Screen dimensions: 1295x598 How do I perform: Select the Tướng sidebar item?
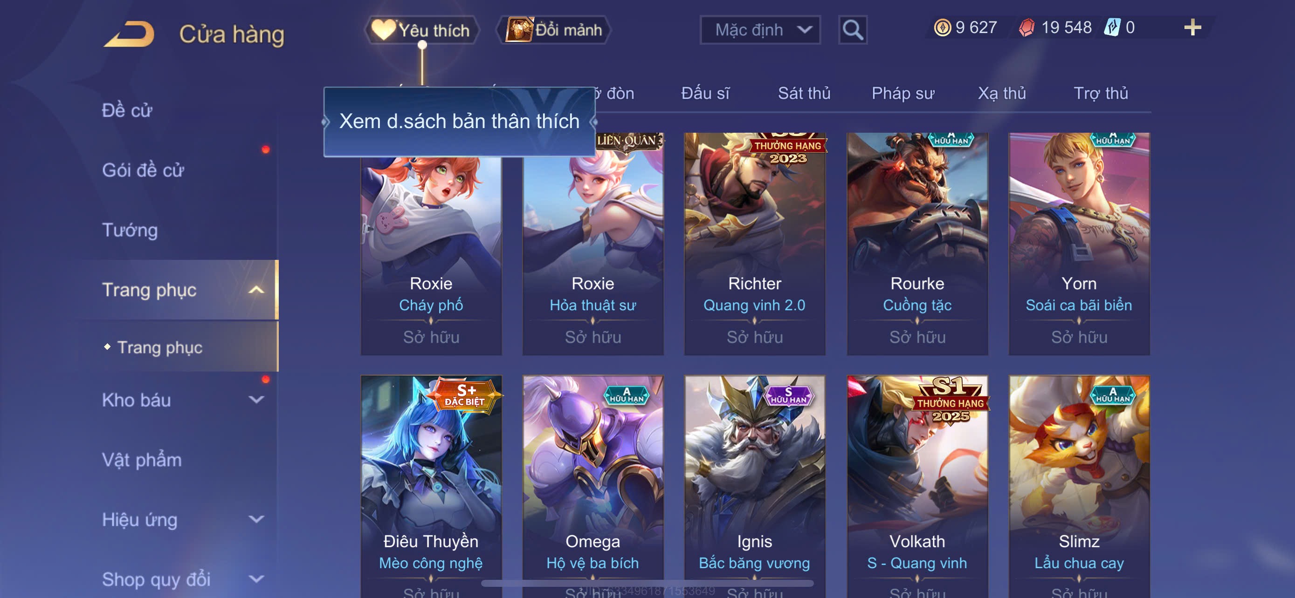click(x=130, y=230)
